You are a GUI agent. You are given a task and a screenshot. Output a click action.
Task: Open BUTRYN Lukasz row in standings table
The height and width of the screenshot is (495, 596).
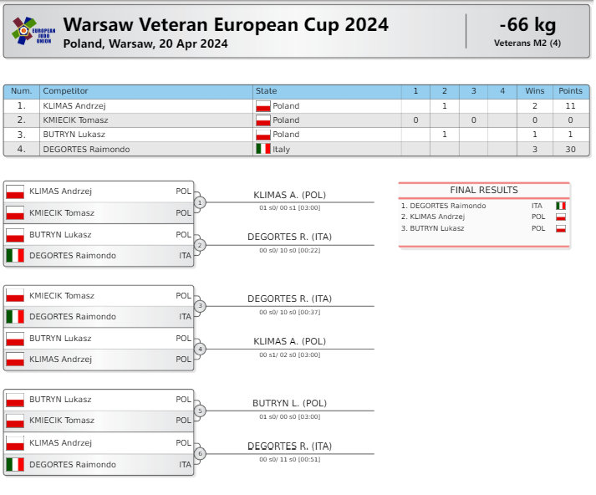[297, 135]
